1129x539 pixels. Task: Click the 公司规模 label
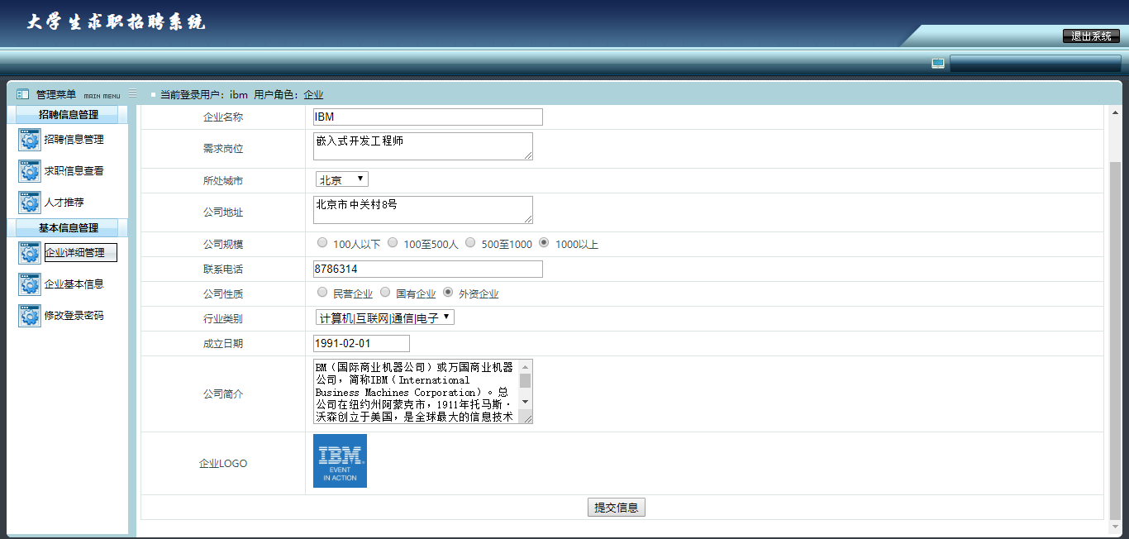point(223,245)
